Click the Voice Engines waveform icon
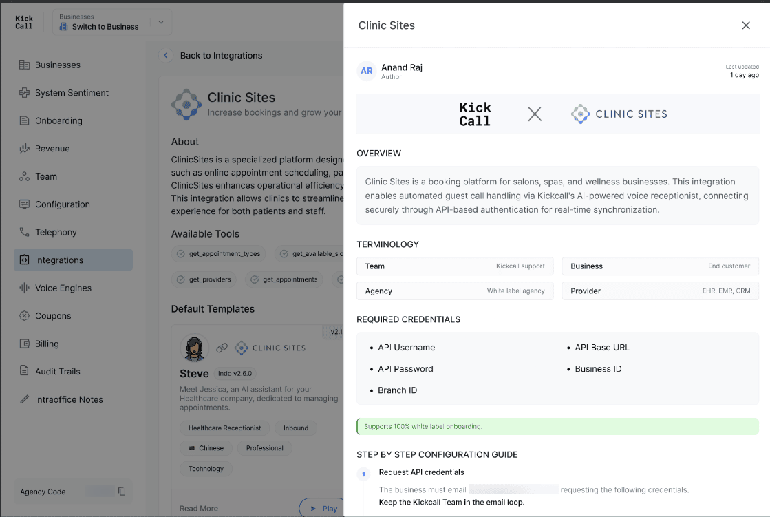Screen dimensions: 770x517 click(24, 288)
